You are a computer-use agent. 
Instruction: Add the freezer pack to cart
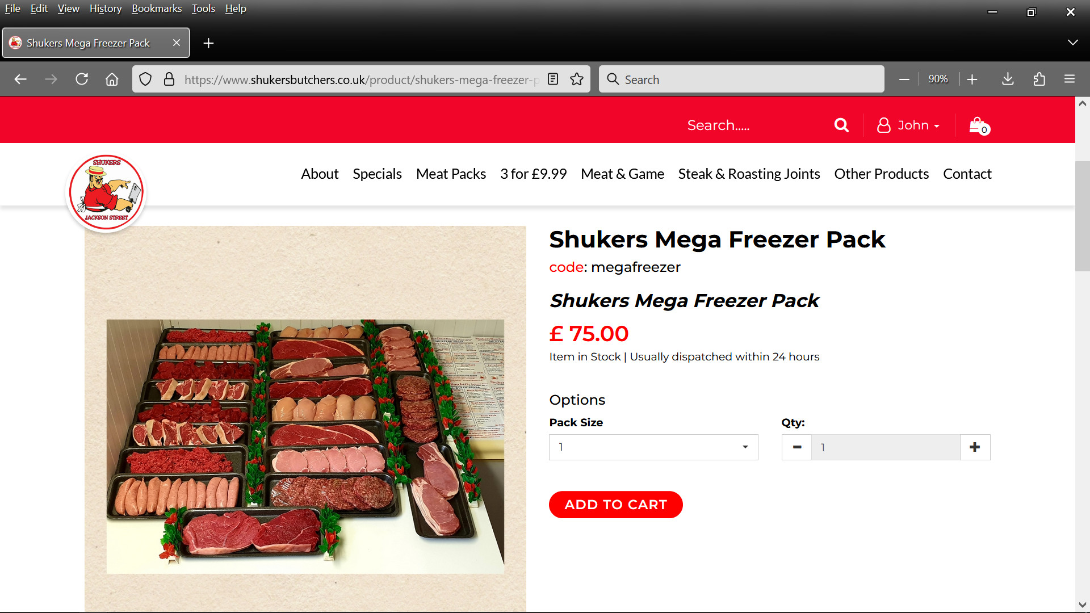615,505
